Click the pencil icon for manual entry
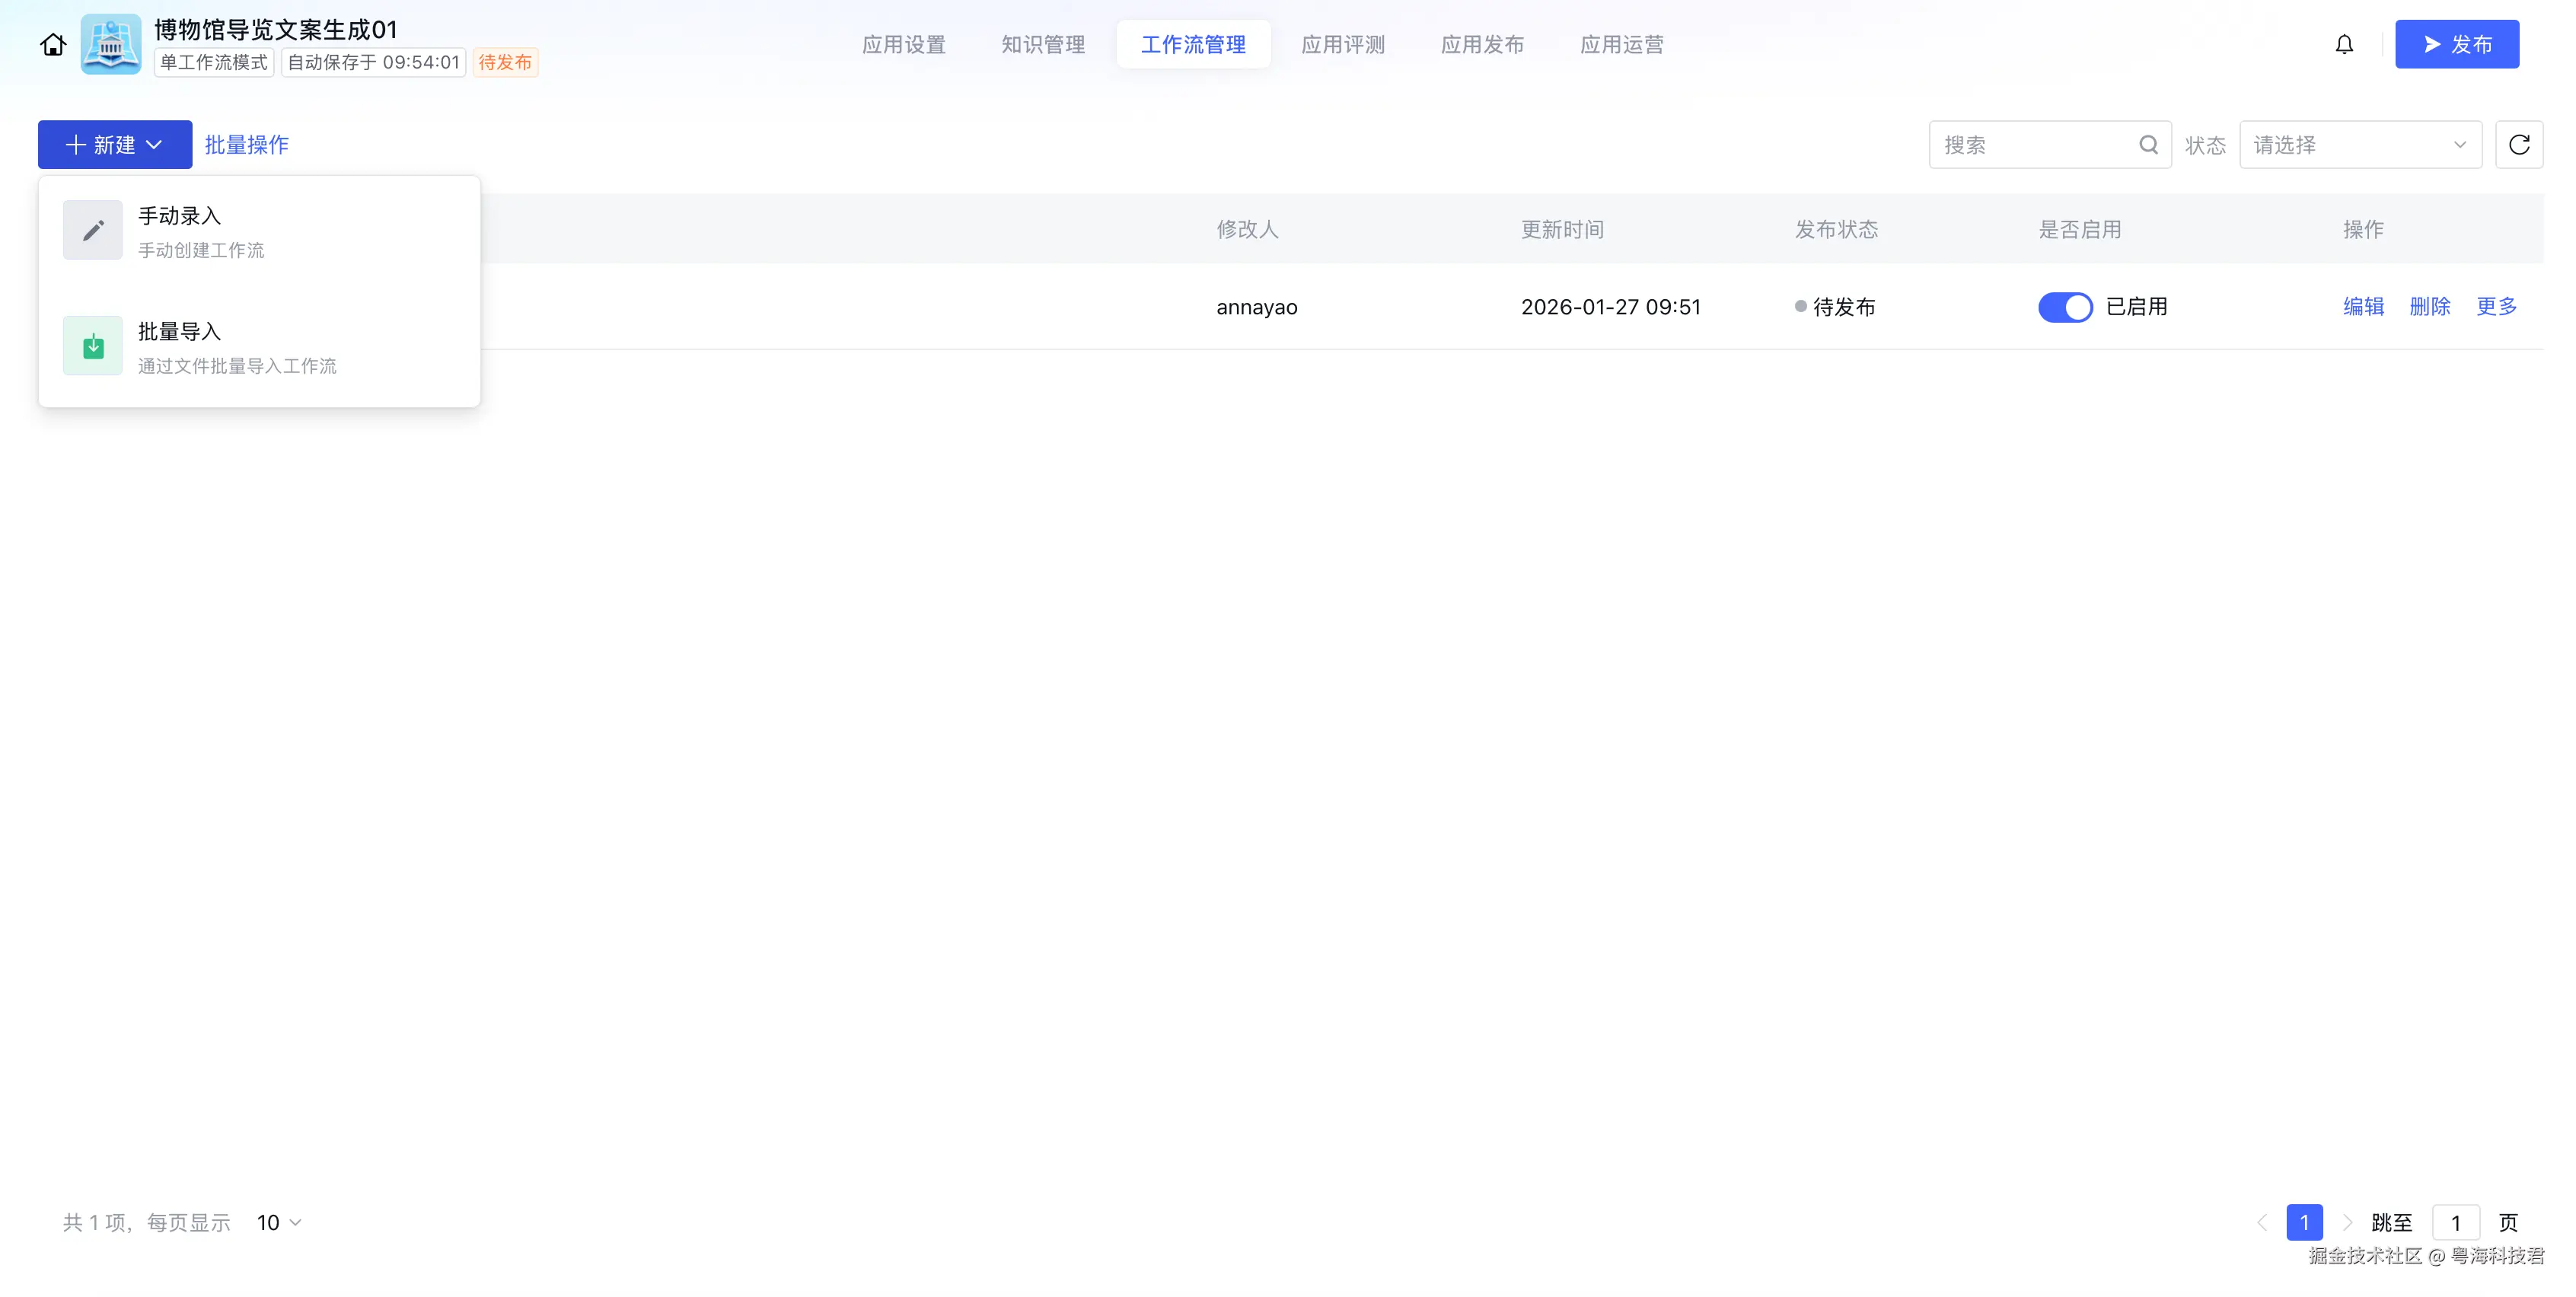The width and height of the screenshot is (2576, 1297). point(93,230)
